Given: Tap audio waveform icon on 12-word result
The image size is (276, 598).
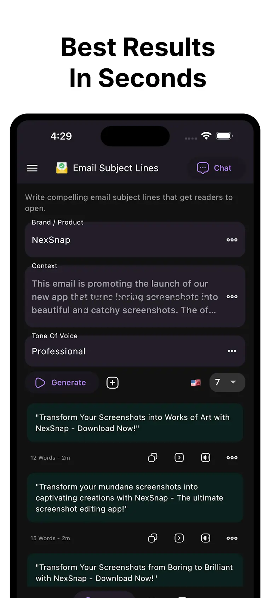Looking at the screenshot, I should (x=206, y=458).
